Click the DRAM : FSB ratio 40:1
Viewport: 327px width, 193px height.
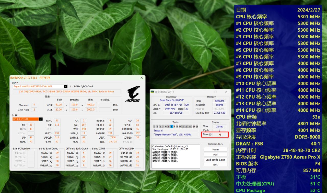(x=315, y=144)
